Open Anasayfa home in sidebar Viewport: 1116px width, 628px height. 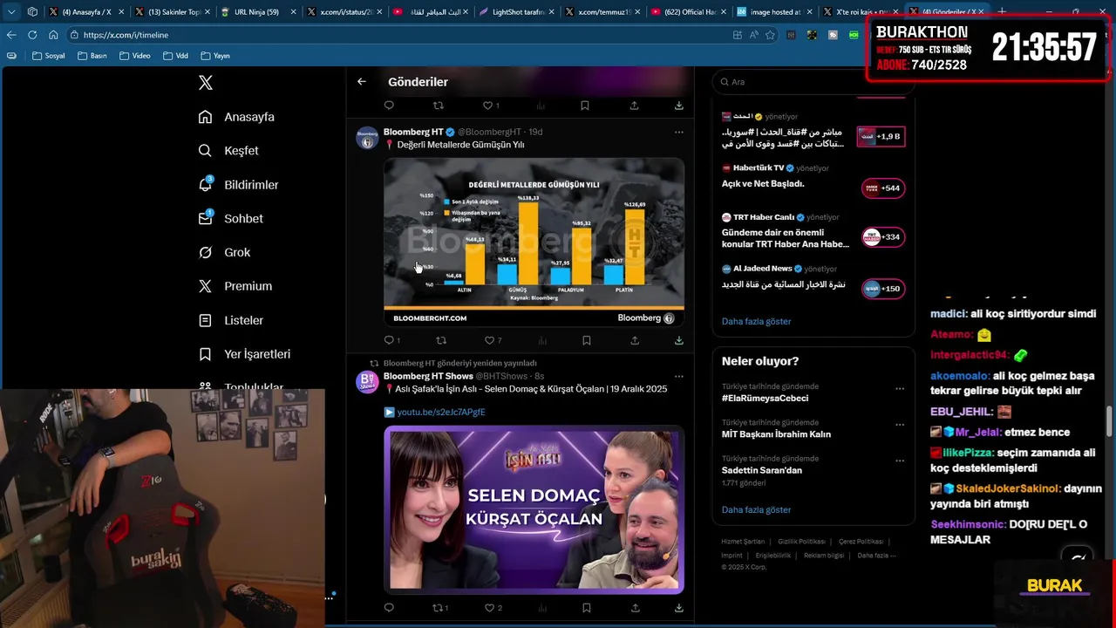pyautogui.click(x=236, y=117)
